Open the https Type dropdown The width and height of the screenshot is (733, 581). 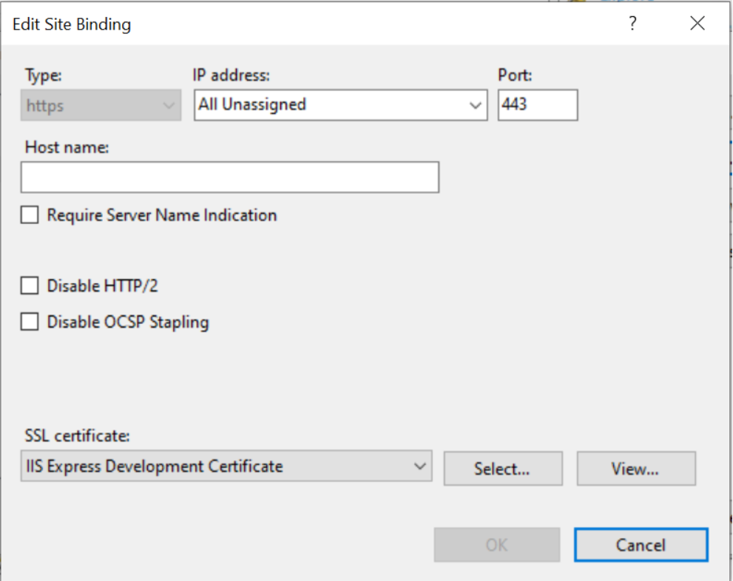click(101, 105)
